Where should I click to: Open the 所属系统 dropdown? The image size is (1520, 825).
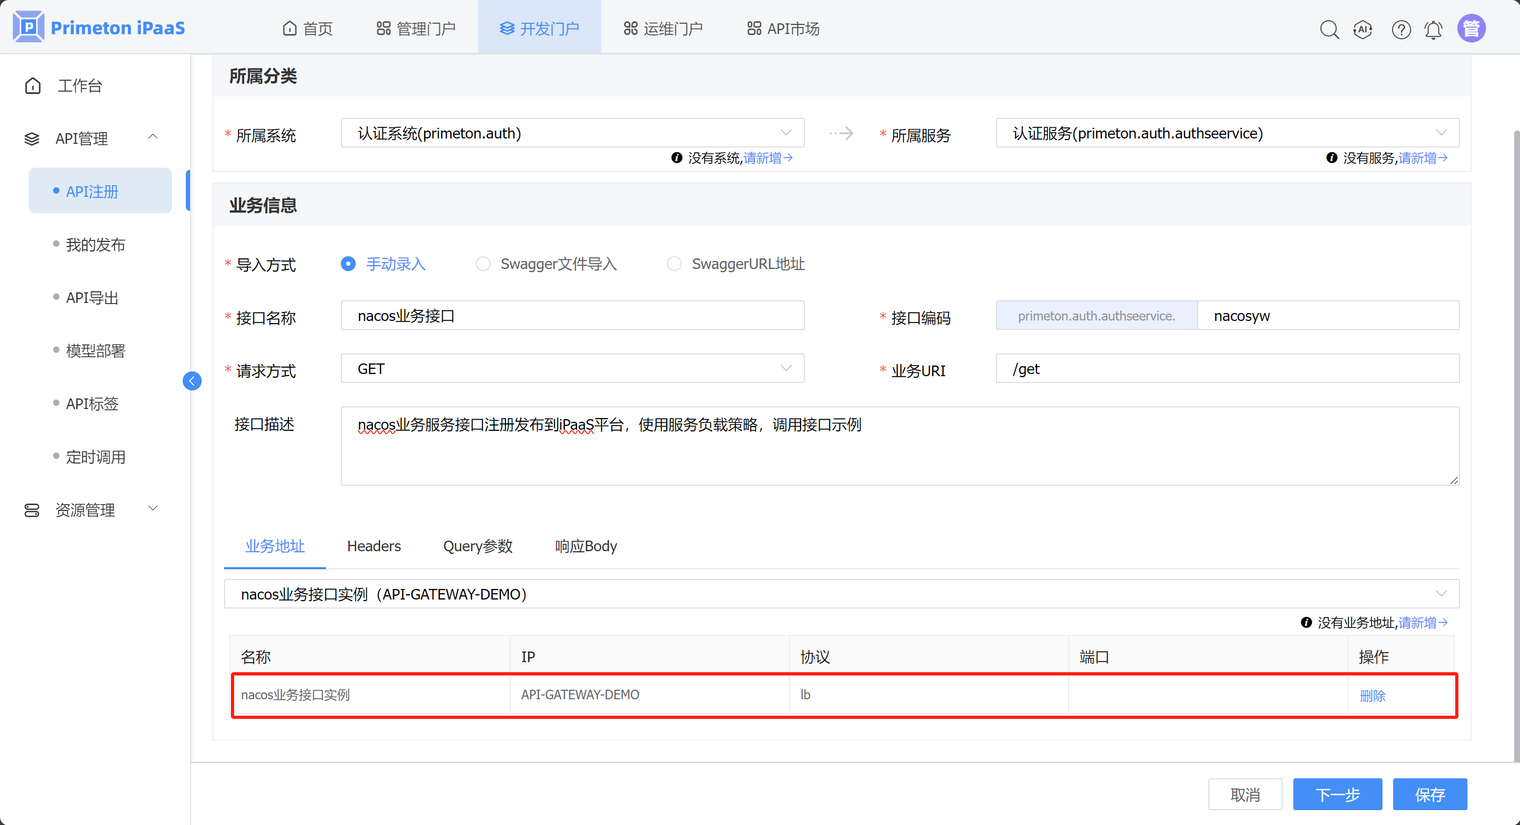pyautogui.click(x=572, y=133)
